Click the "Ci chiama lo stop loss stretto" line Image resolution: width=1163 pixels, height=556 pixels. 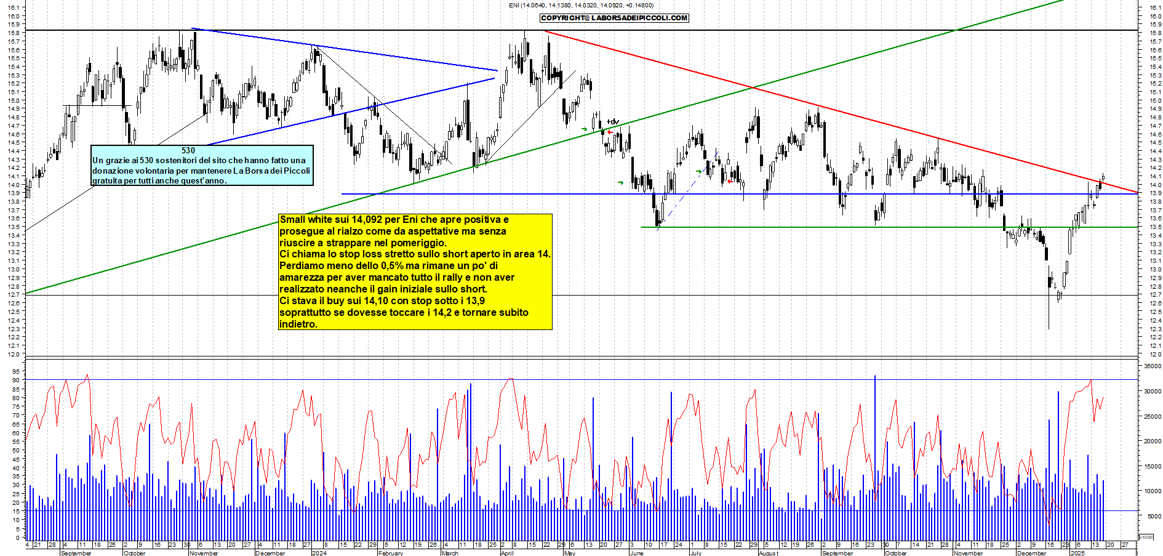(x=415, y=254)
